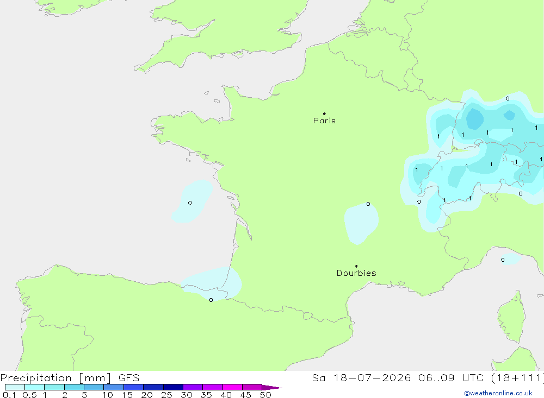Viewport: 544px width, 398px height.
Task: Click the legend value '45'
Action: pyautogui.click(x=246, y=395)
